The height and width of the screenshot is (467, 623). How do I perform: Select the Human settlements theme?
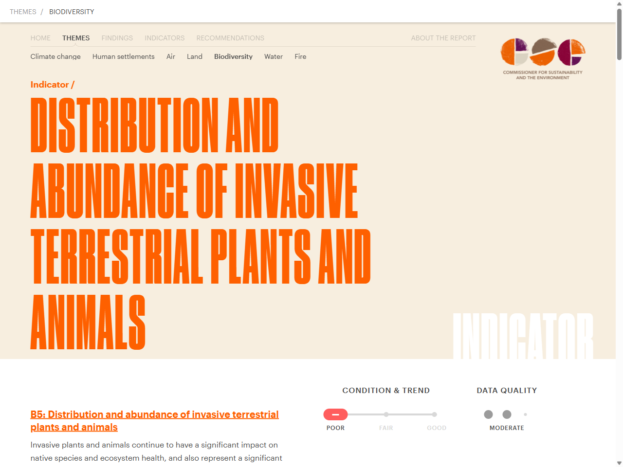pos(124,56)
